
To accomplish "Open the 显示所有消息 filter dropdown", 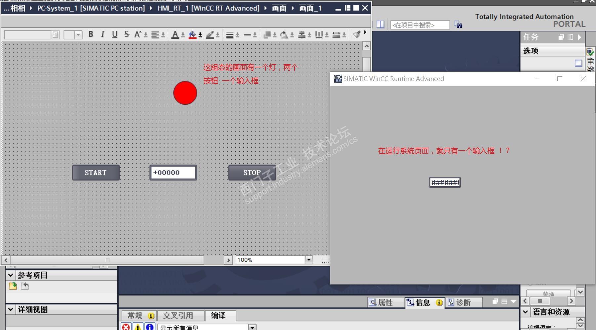I will click(x=253, y=327).
